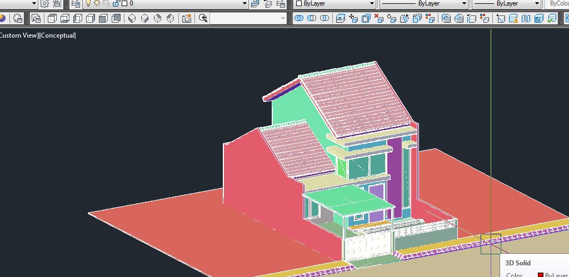
Task: Open the ByLayer linetype dropdown
Action: click(x=464, y=4)
